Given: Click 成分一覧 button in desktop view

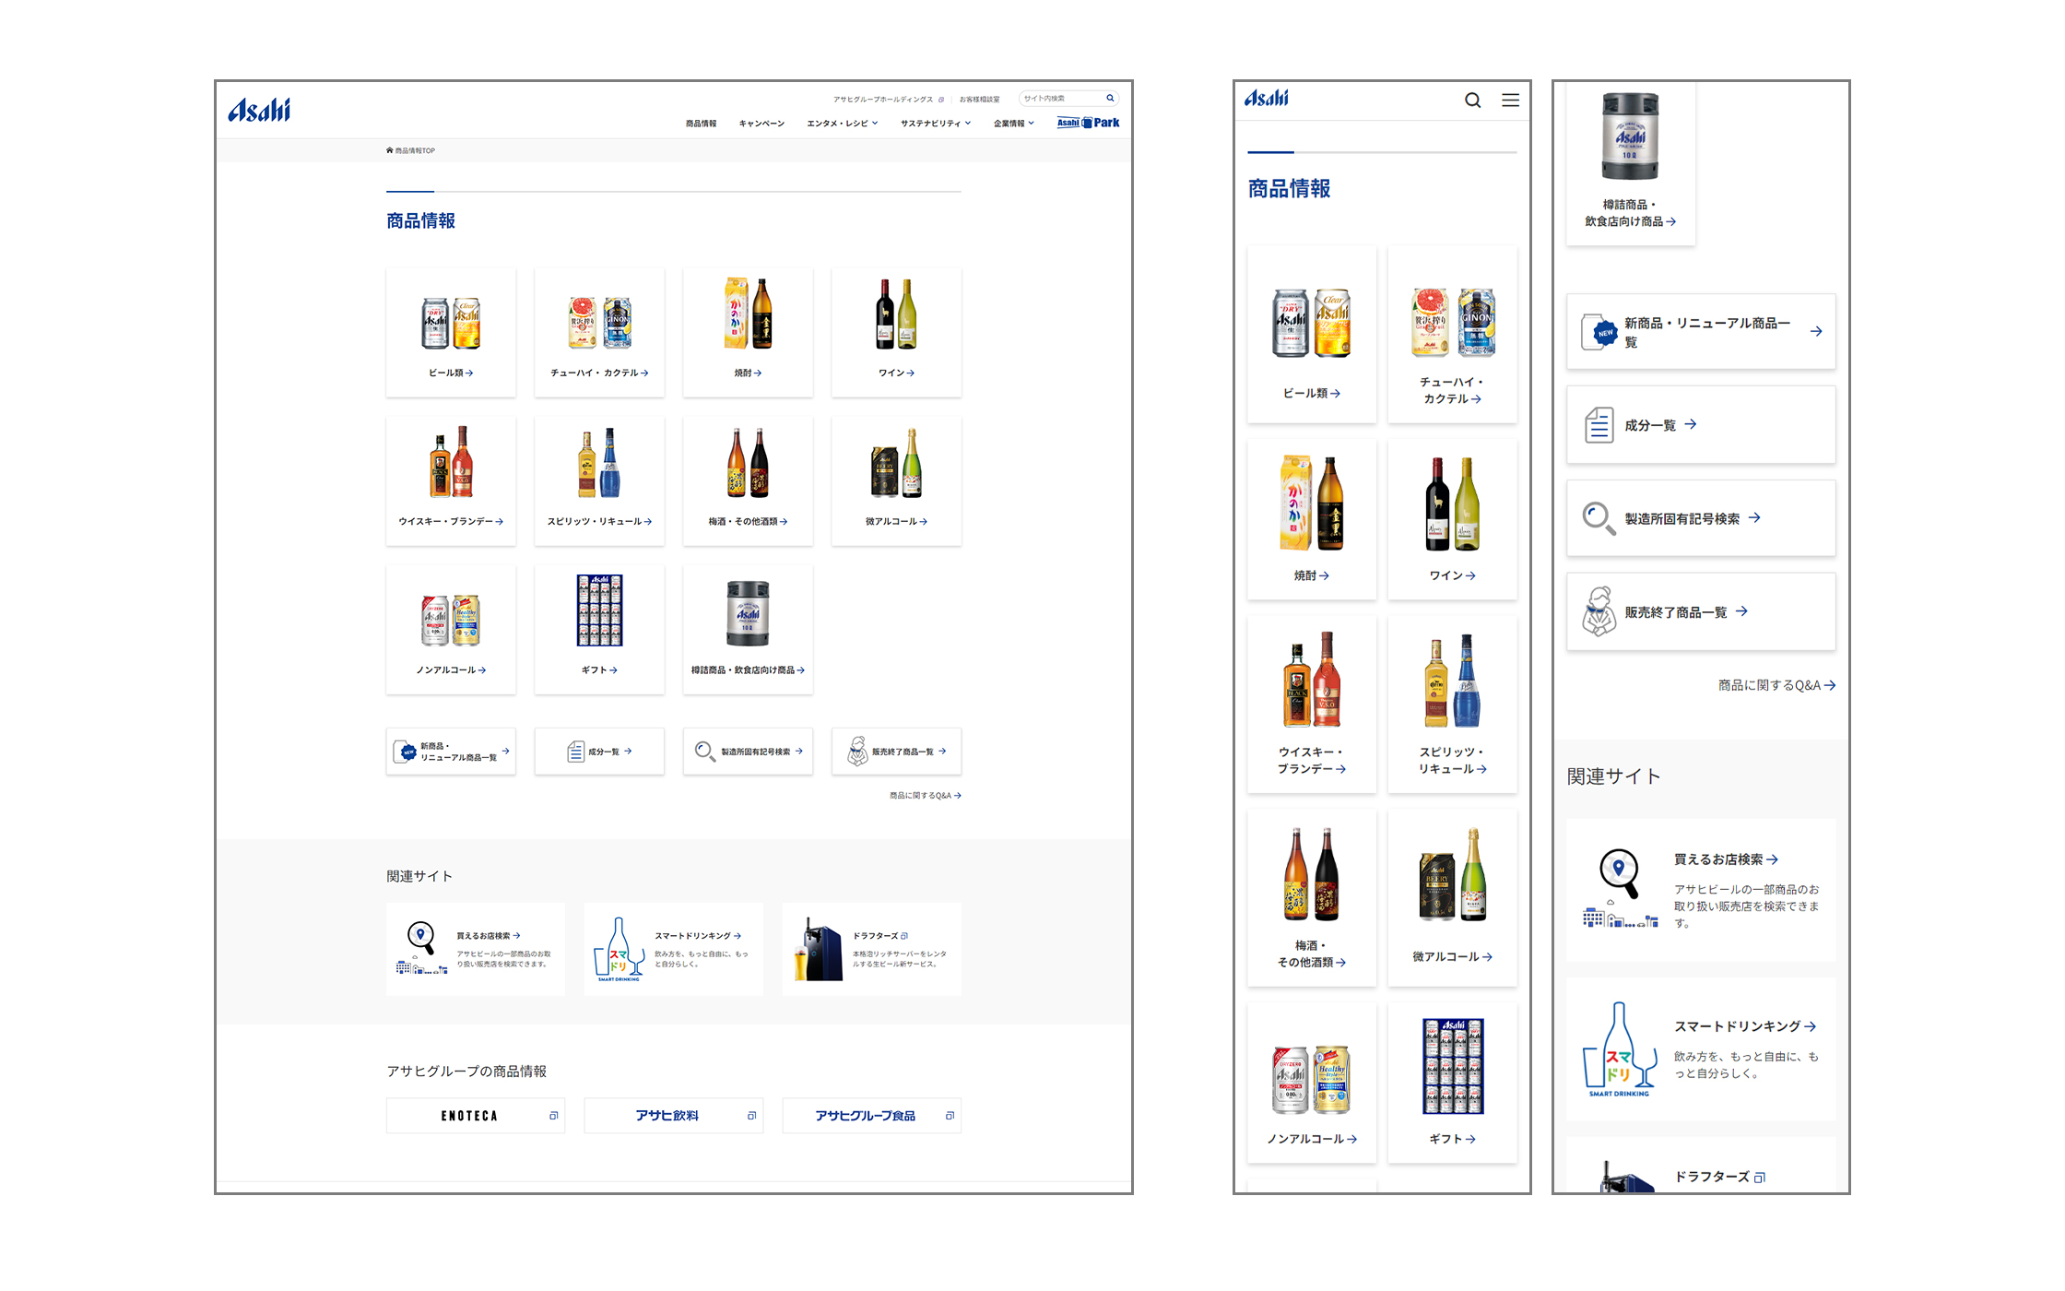Looking at the screenshot, I should point(599,752).
